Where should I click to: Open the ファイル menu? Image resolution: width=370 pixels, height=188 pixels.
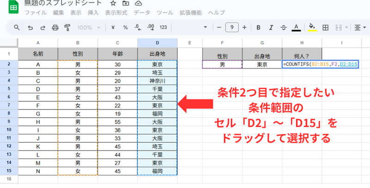(x=36, y=13)
